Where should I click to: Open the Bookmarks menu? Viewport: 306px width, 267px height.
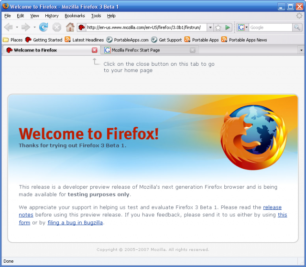(x=75, y=16)
